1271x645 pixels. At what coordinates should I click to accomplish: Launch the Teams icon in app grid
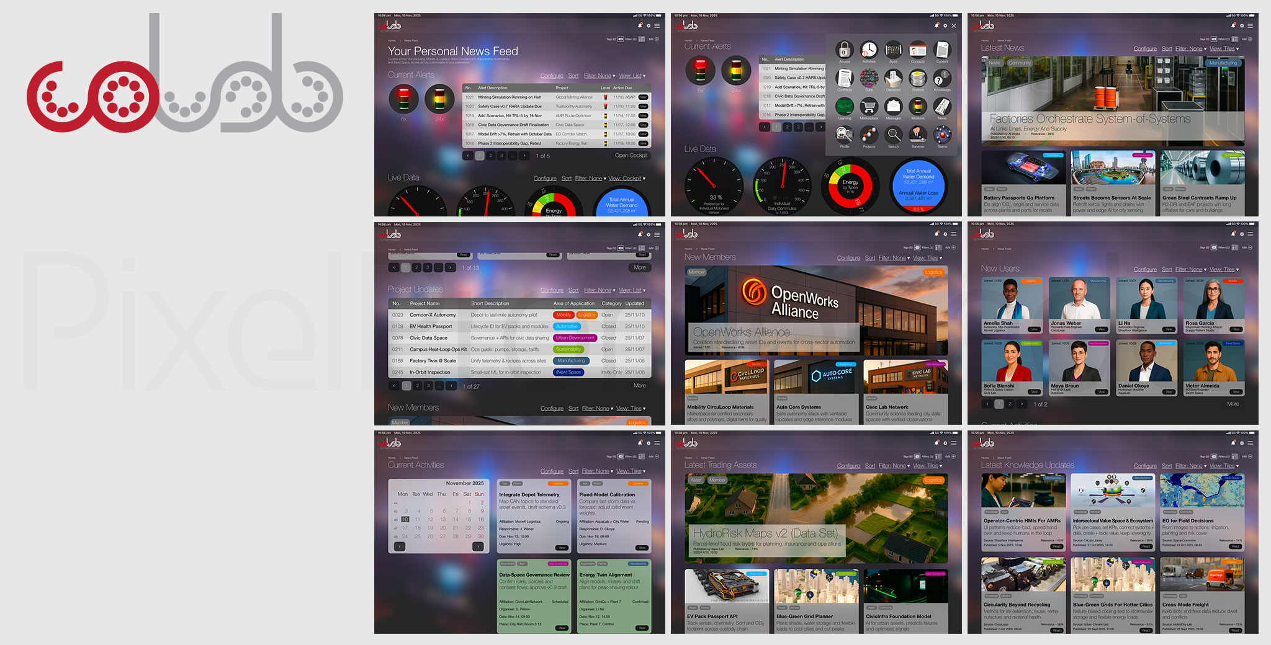point(942,135)
